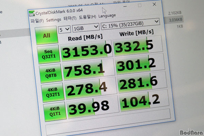This screenshot has width=204, height=136.
Task: Select the 2,102KB file row in Explorer
Action: 175,13
